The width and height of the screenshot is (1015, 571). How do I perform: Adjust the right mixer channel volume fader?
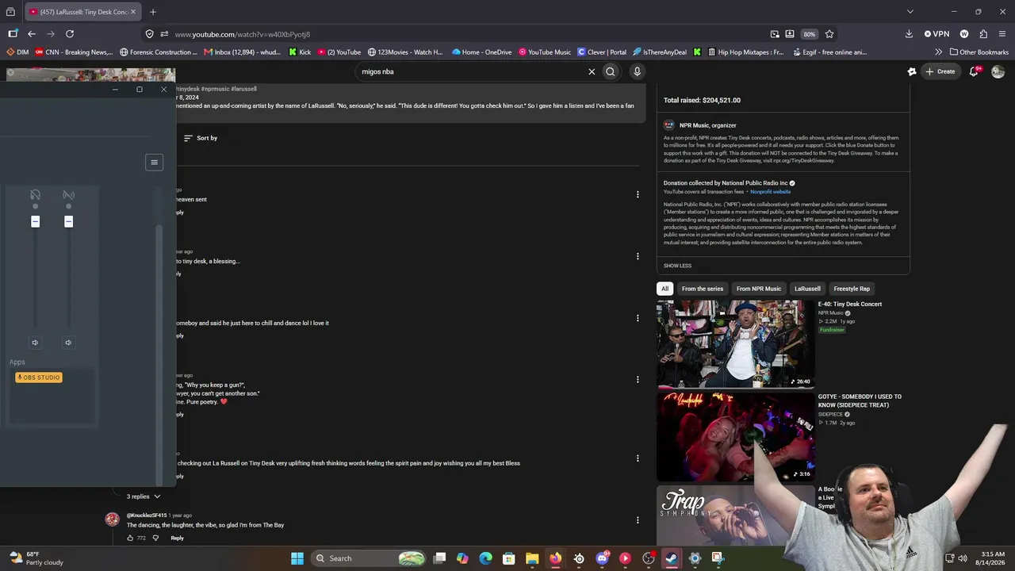tap(68, 221)
